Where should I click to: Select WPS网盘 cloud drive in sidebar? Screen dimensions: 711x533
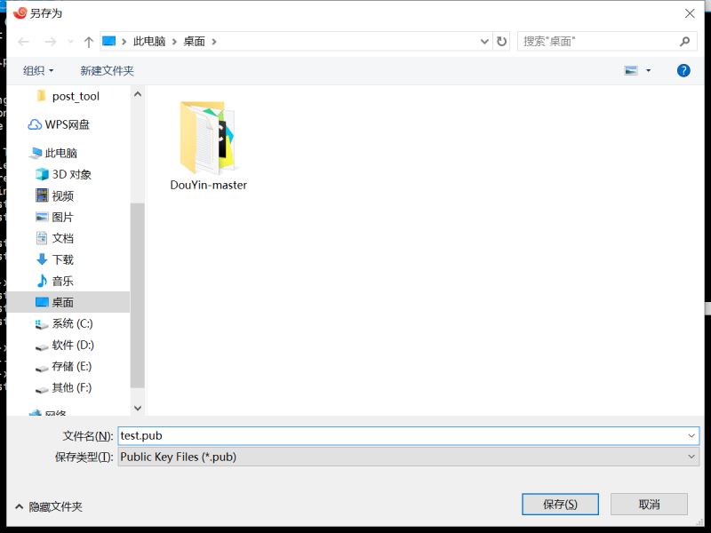(67, 124)
